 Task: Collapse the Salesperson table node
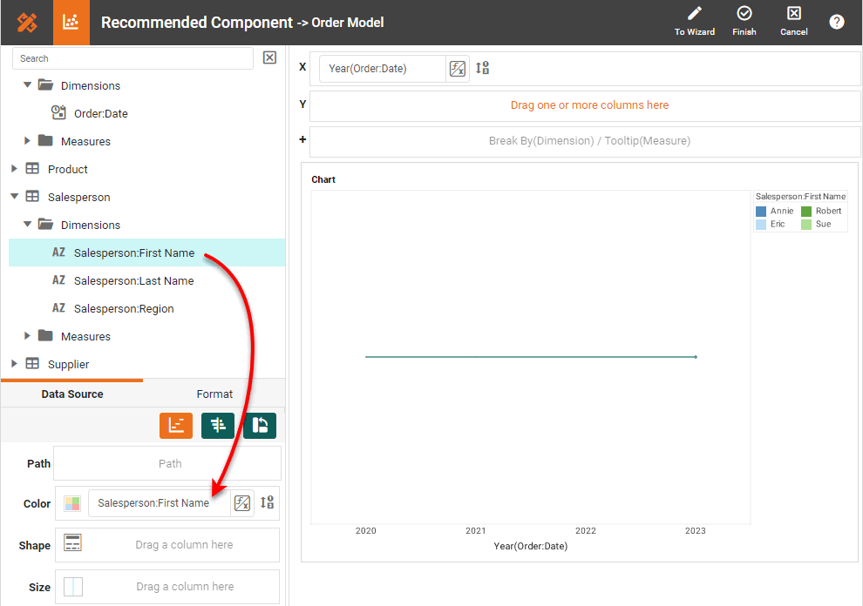pos(14,197)
